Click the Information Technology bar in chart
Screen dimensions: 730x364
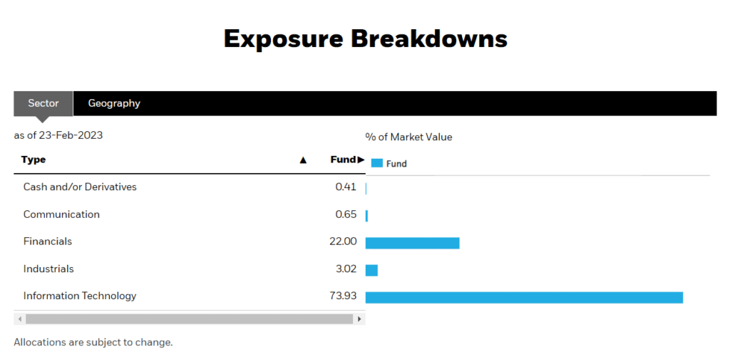coord(524,298)
